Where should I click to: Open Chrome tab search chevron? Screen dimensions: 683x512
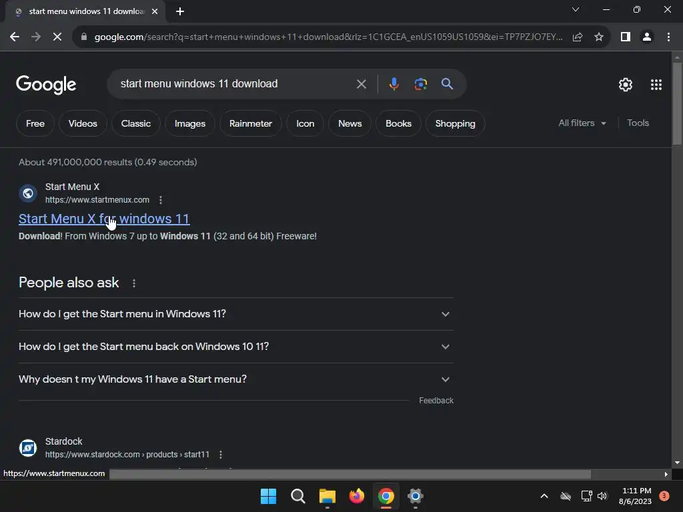coord(576,9)
